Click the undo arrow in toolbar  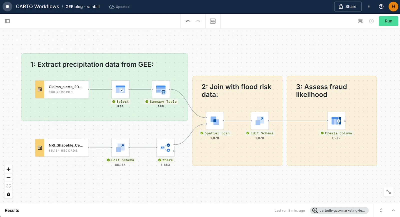click(x=188, y=21)
